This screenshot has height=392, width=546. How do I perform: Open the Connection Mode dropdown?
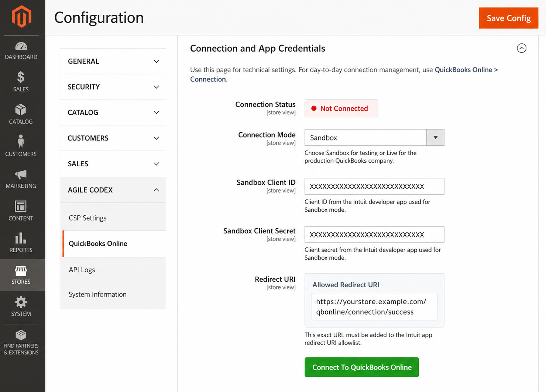[374, 138]
